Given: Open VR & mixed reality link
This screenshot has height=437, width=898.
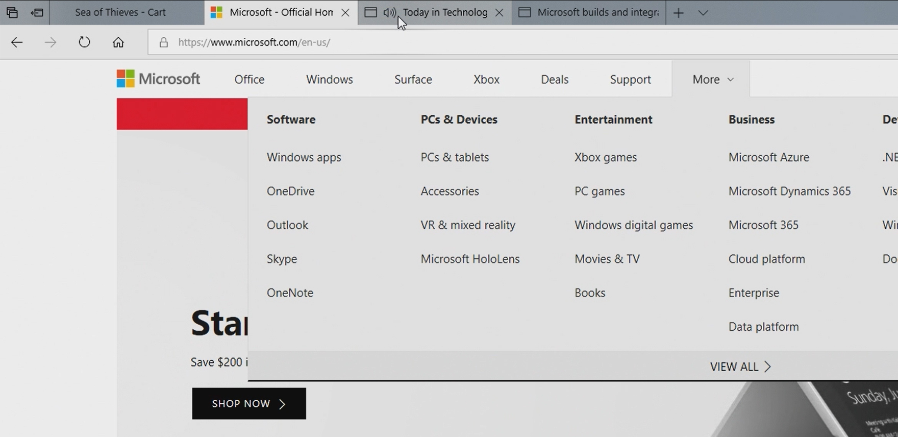Looking at the screenshot, I should click(x=468, y=225).
